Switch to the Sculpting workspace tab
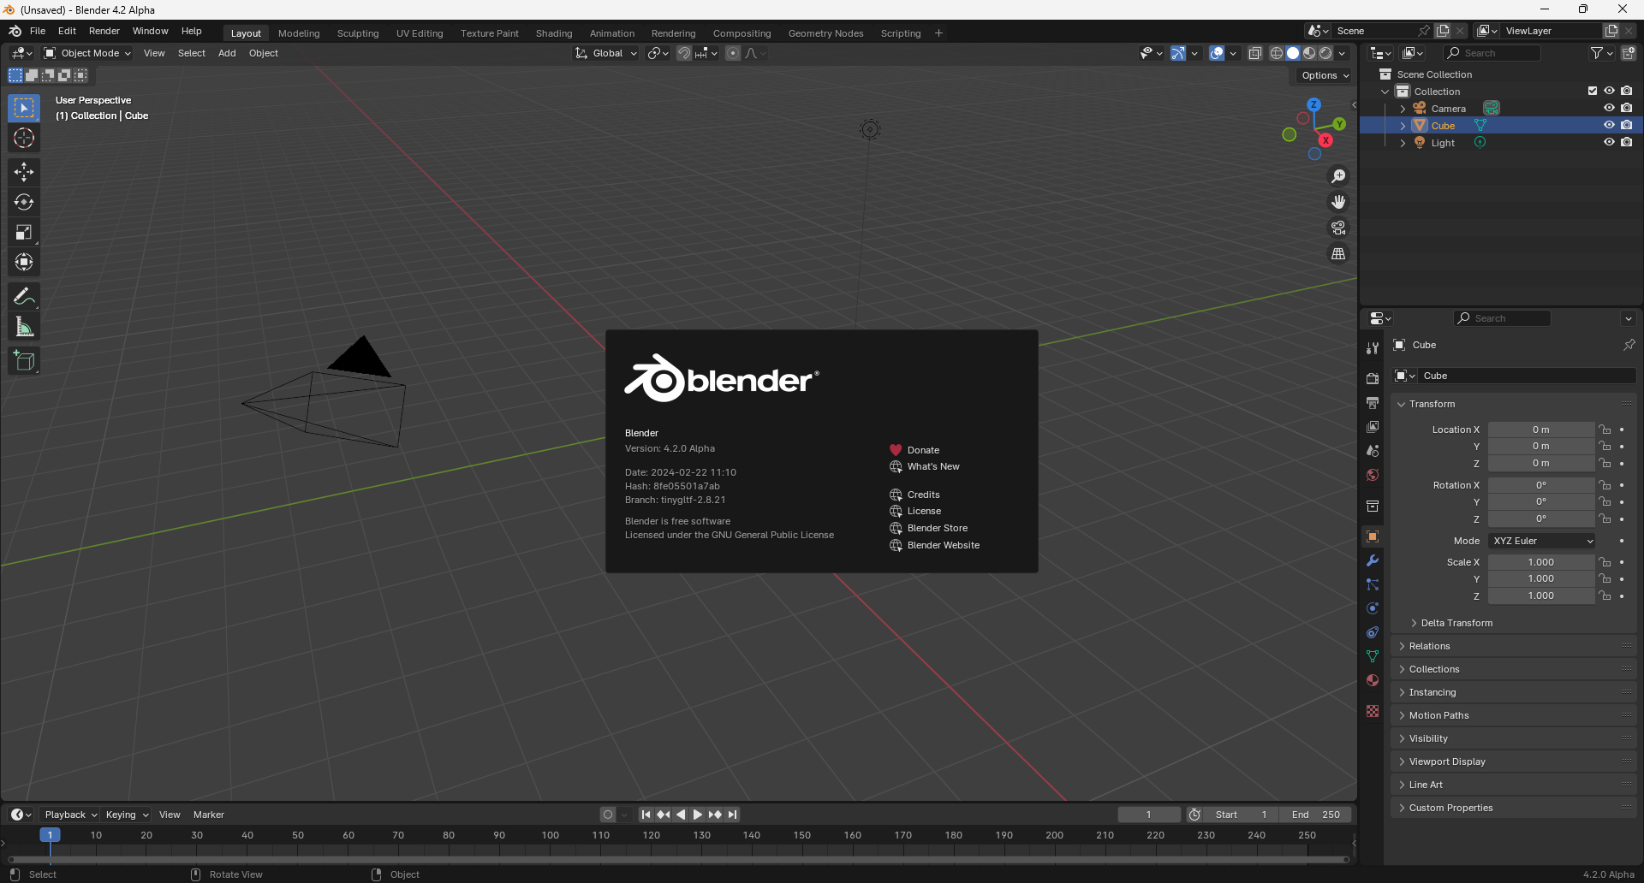 click(x=358, y=33)
